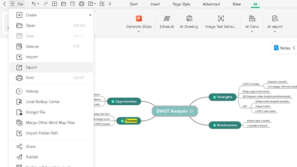297x167 pixels.
Task: Select the highlighted Threats topic node
Action: click(129, 121)
